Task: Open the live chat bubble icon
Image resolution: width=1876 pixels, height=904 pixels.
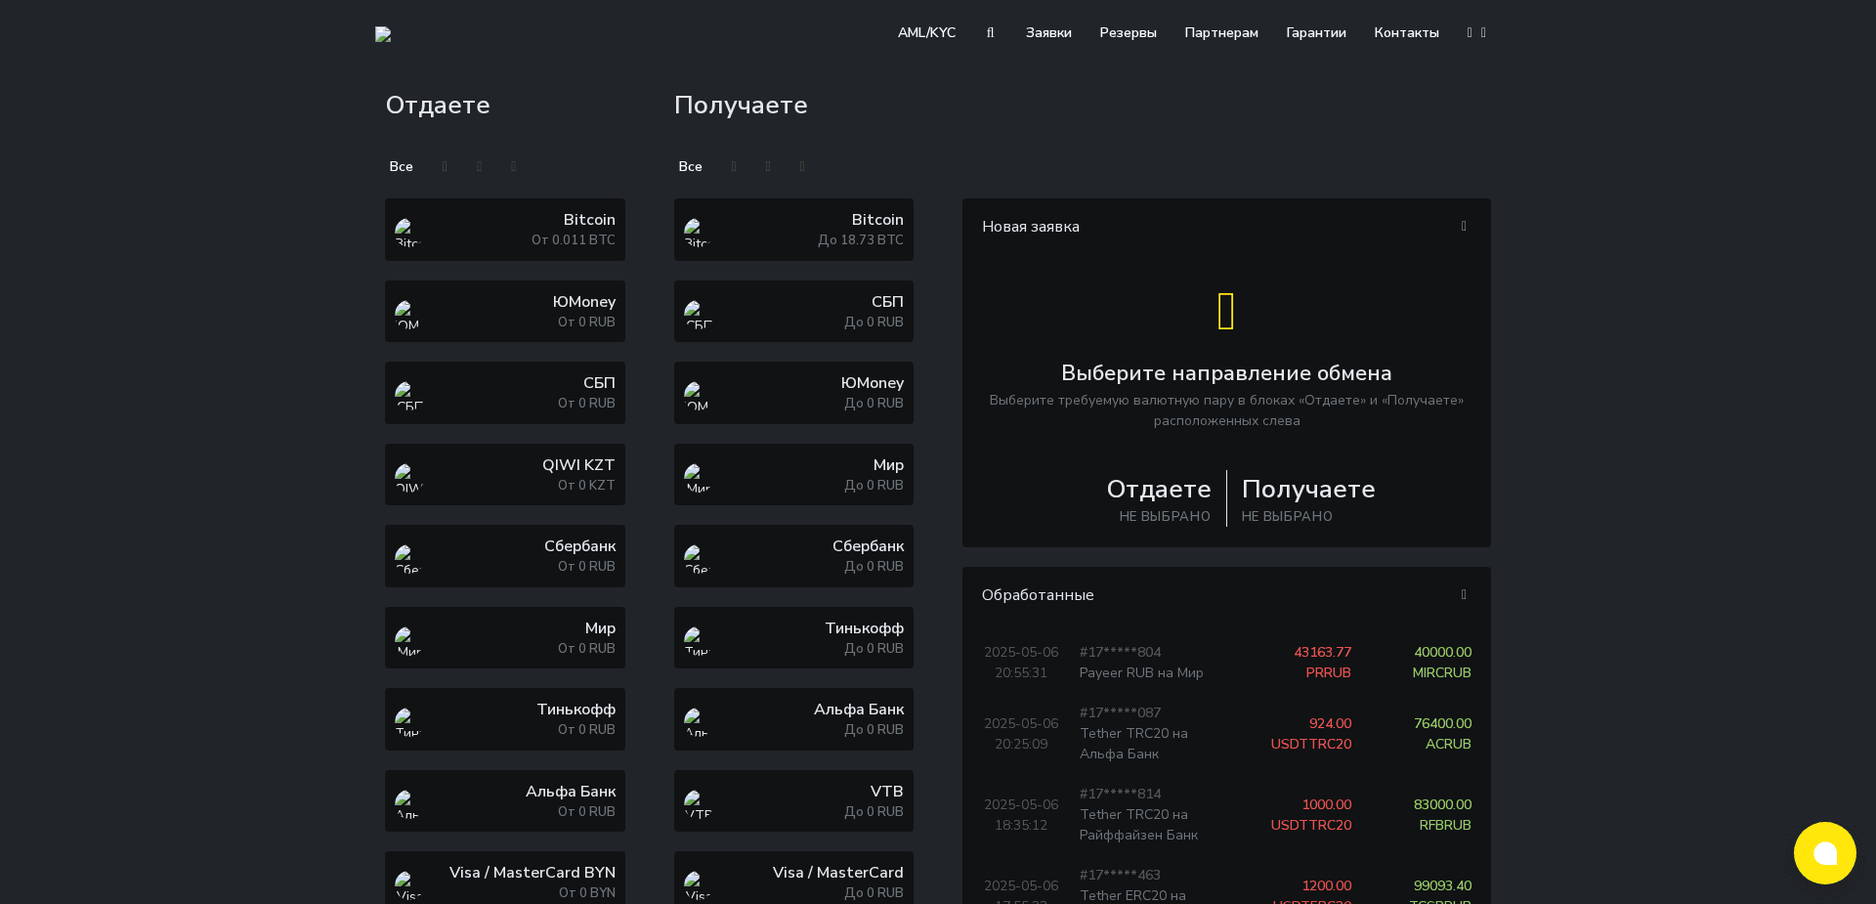Action: pos(1825,853)
